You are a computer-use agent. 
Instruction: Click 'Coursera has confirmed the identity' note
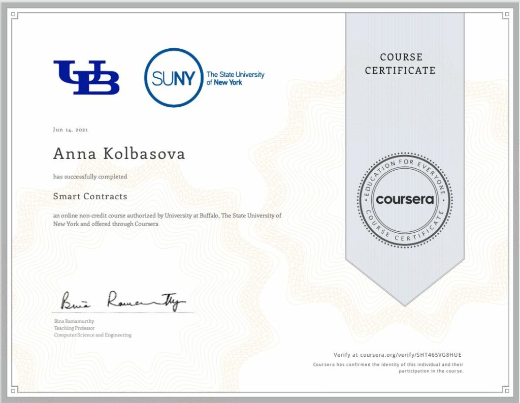coord(388,368)
